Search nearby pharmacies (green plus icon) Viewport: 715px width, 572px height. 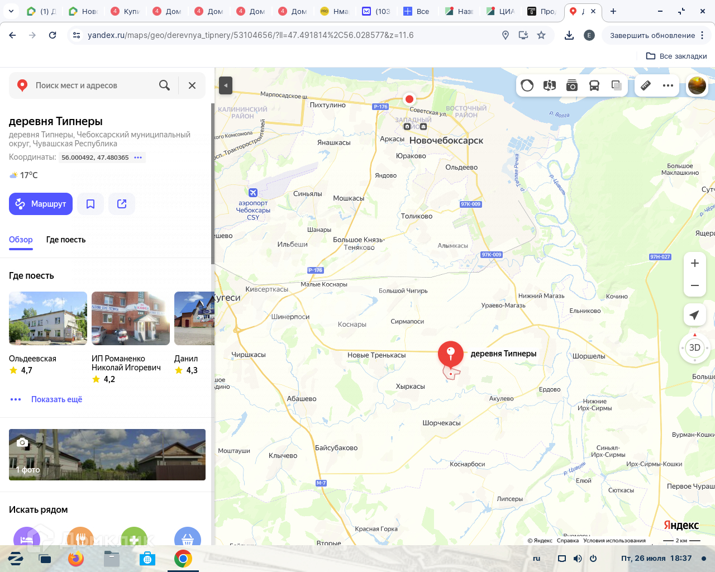(x=134, y=536)
